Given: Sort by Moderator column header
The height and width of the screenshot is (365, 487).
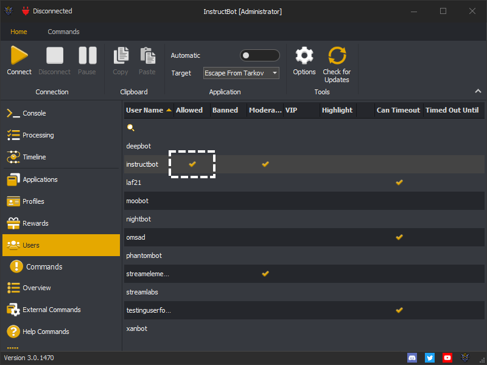Looking at the screenshot, I should point(265,110).
